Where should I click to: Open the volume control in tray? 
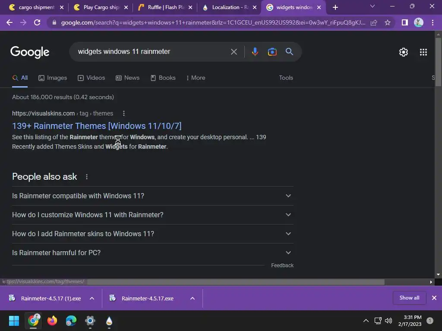click(388, 321)
